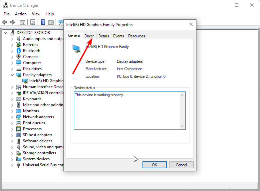Click the Display adapters category icon
Image resolution: width=260 pixels, height=191 pixels.
(x=19, y=75)
